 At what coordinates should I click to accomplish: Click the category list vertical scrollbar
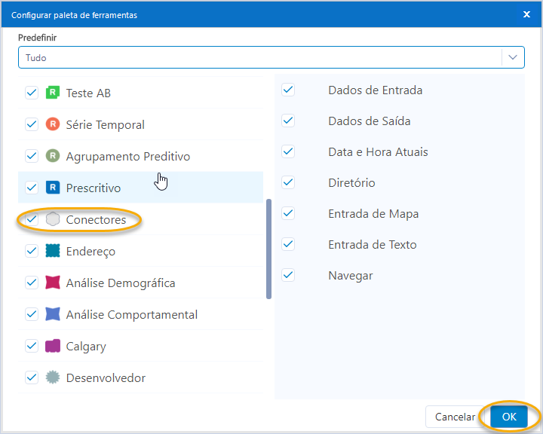[268, 249]
